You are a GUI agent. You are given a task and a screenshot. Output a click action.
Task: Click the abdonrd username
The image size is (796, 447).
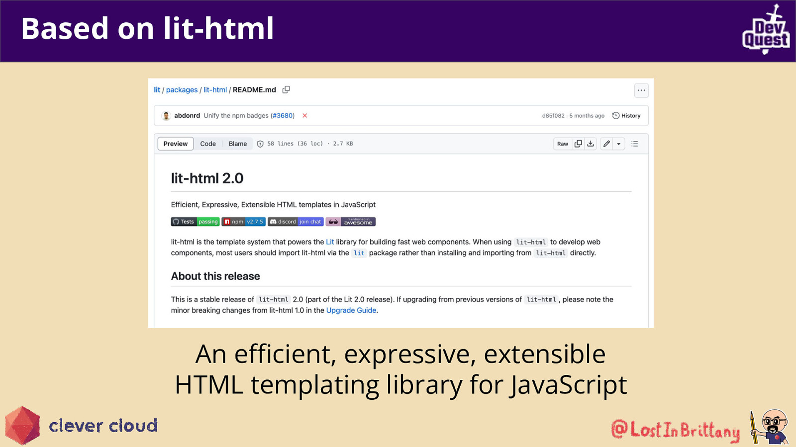coord(187,116)
